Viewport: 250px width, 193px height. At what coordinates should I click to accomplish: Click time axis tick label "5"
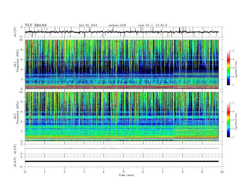pos(123,172)
